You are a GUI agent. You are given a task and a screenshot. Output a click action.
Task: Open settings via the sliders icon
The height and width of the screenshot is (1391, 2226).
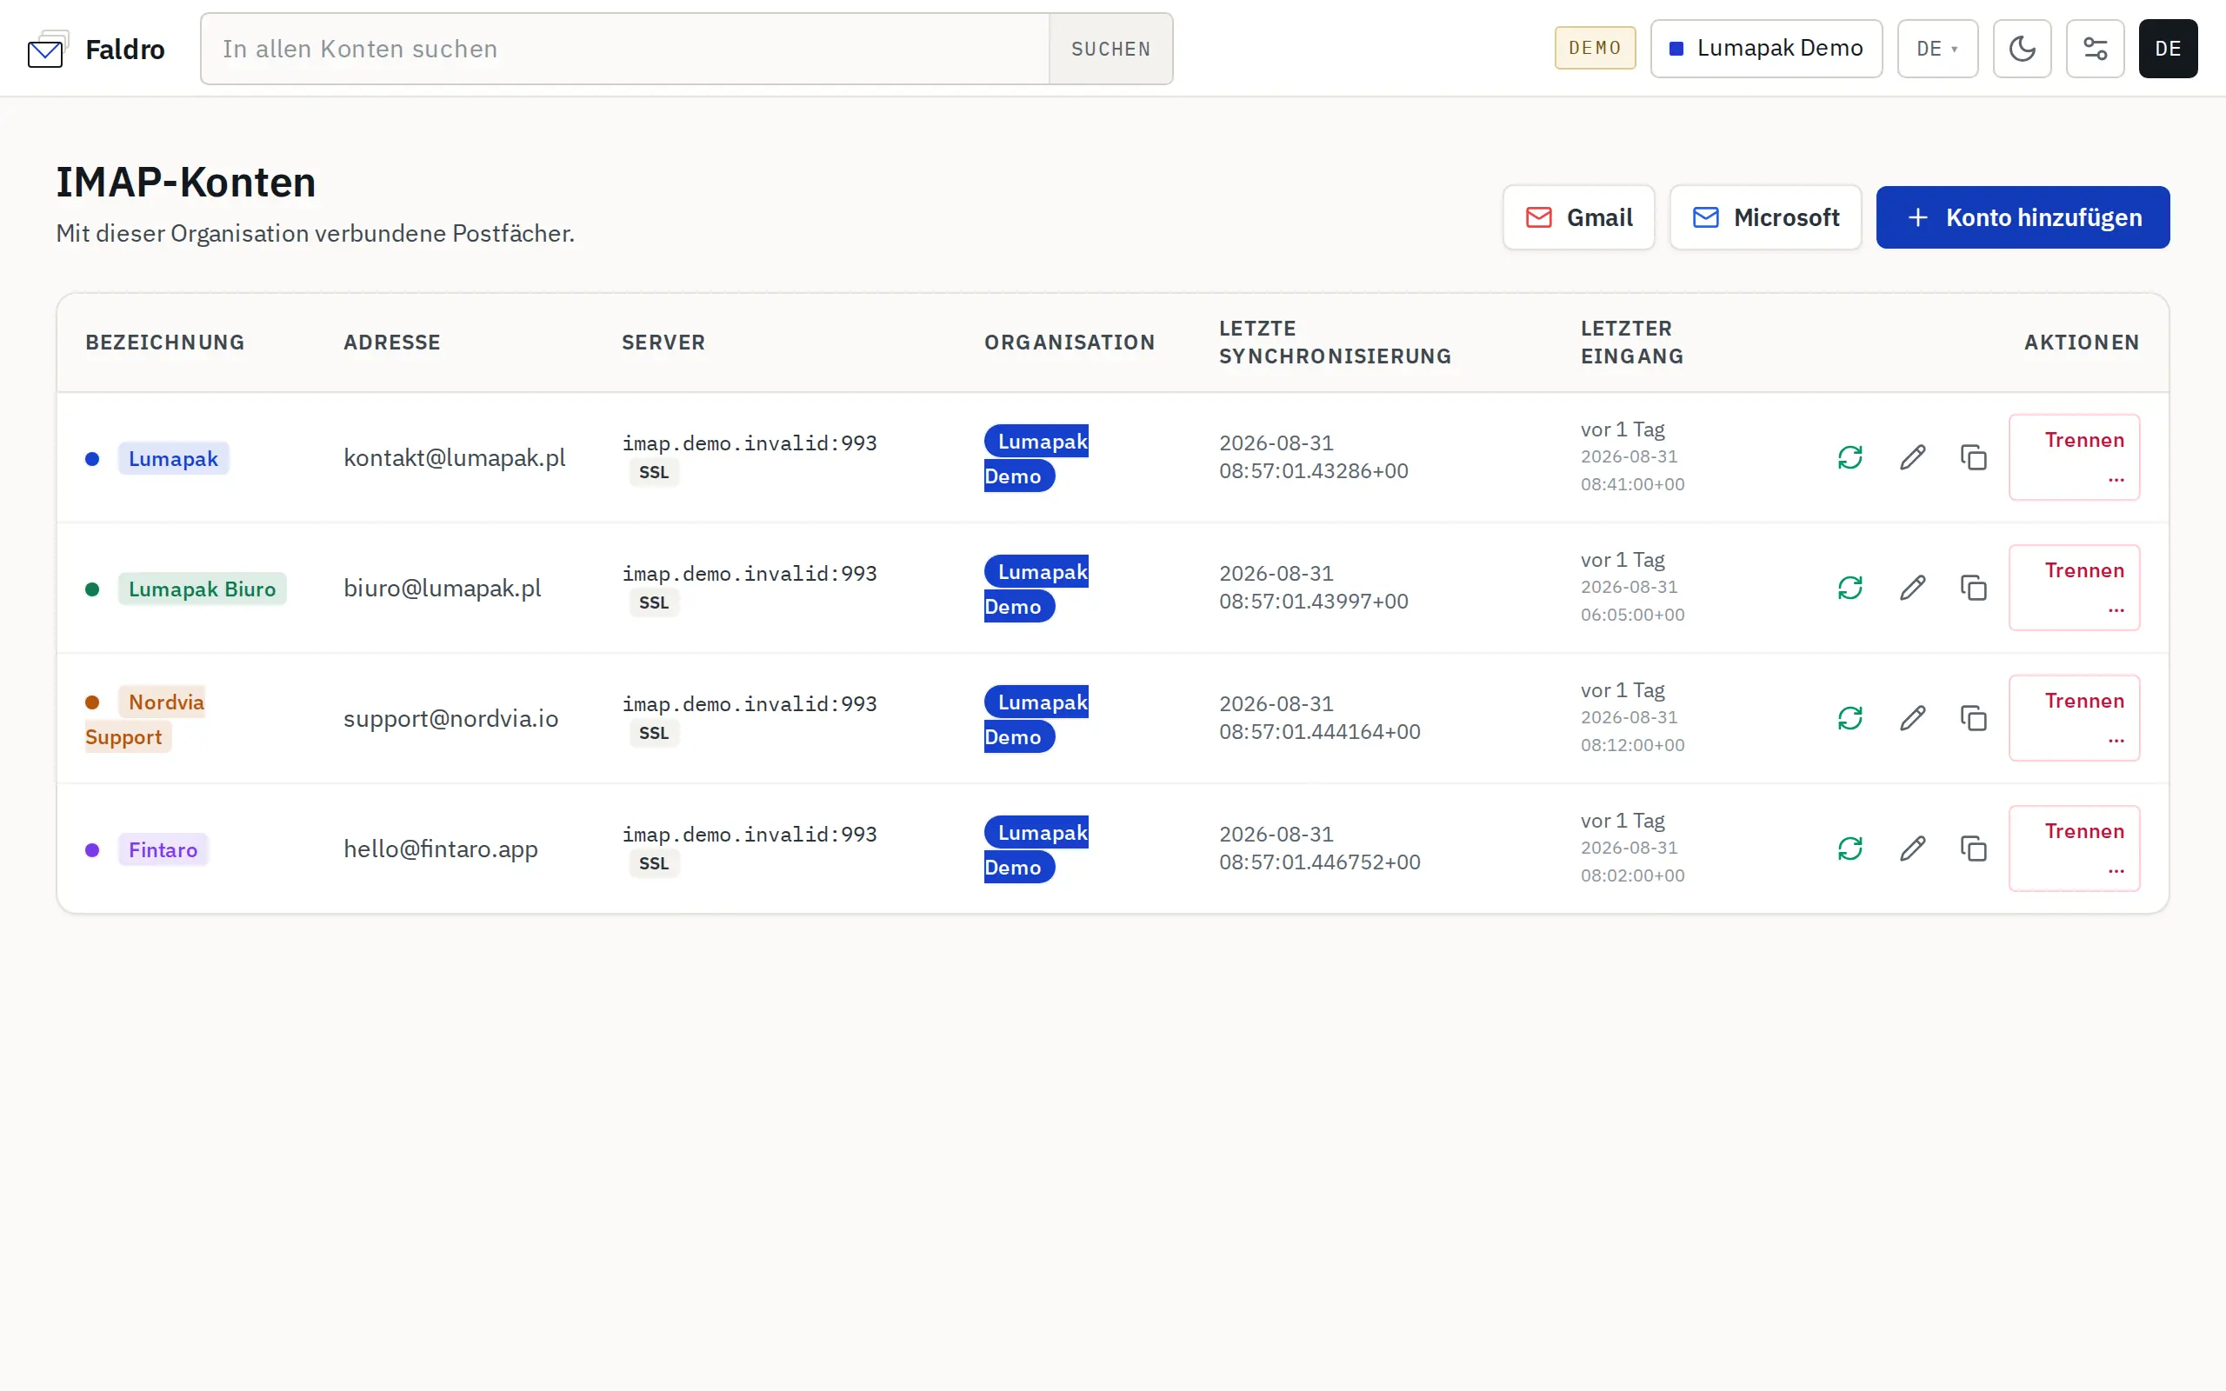2095,49
